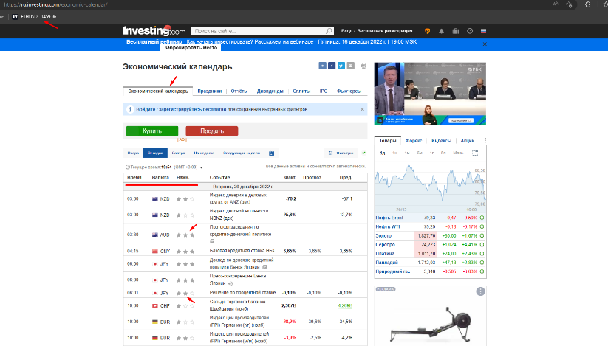Screen dimensions: 608x346
Task: Click the Нефть WTI commodity link
Action: coord(388,226)
